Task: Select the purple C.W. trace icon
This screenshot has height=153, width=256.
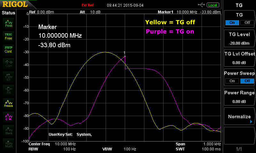Action: (9, 117)
